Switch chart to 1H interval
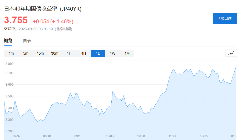237x140 pixels. tap(69, 53)
